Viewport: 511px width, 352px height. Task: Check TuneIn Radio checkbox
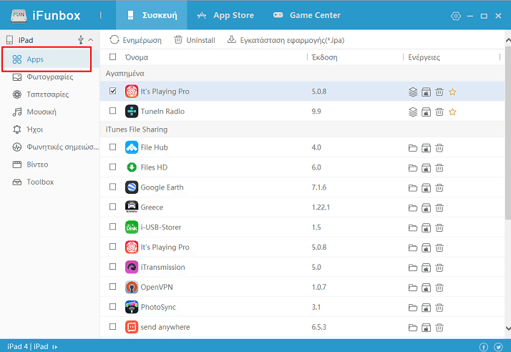113,111
